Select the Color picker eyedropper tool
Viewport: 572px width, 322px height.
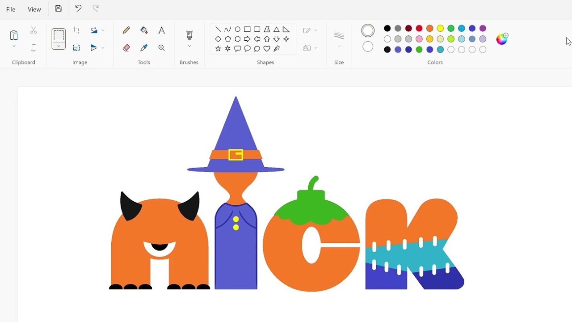click(144, 48)
